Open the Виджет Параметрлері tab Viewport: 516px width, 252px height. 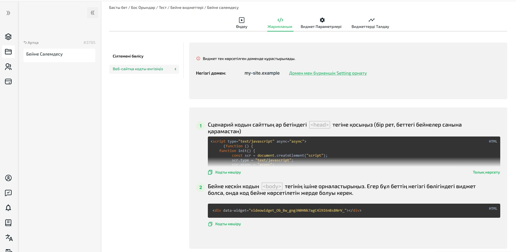pyautogui.click(x=321, y=23)
